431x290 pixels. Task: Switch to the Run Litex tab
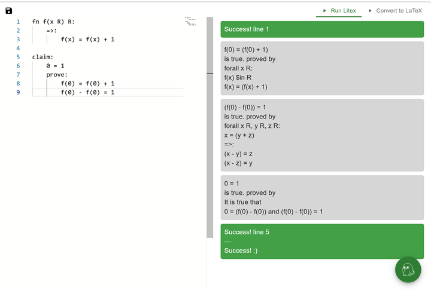(339, 11)
